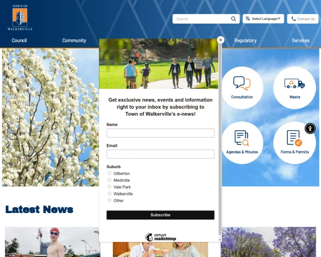
Task: Click the Forms & Permits link text
Action: [x=295, y=152]
